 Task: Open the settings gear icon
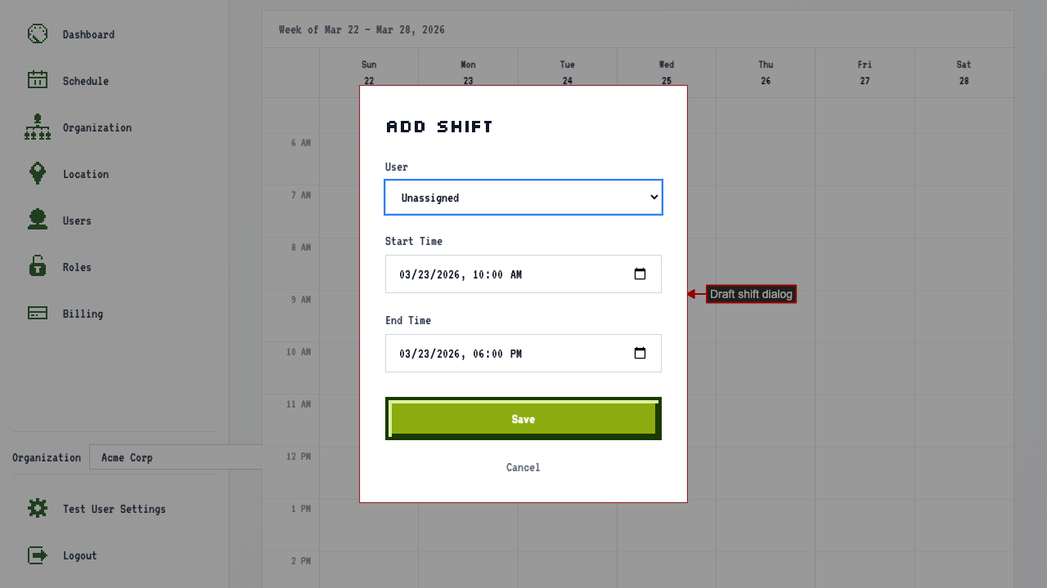38,508
